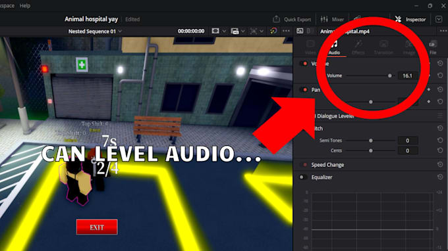
Task: Toggle the Speed Change enable switch
Action: [304, 164]
